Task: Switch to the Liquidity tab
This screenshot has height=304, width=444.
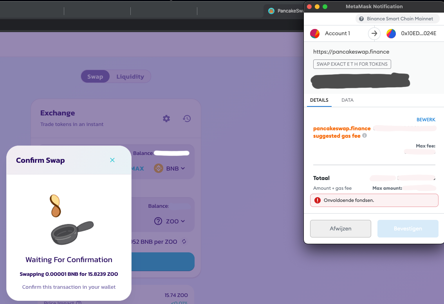Action: click(130, 76)
